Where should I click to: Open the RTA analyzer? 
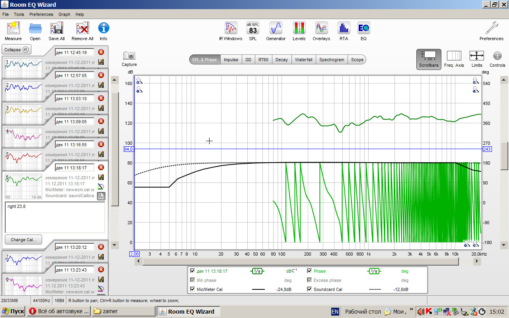point(344,29)
